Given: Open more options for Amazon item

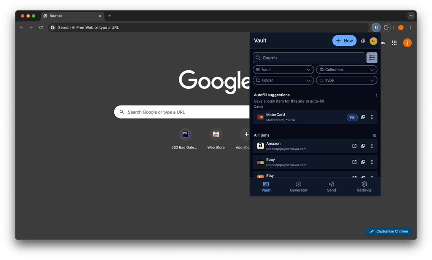Looking at the screenshot, I should coord(372,146).
